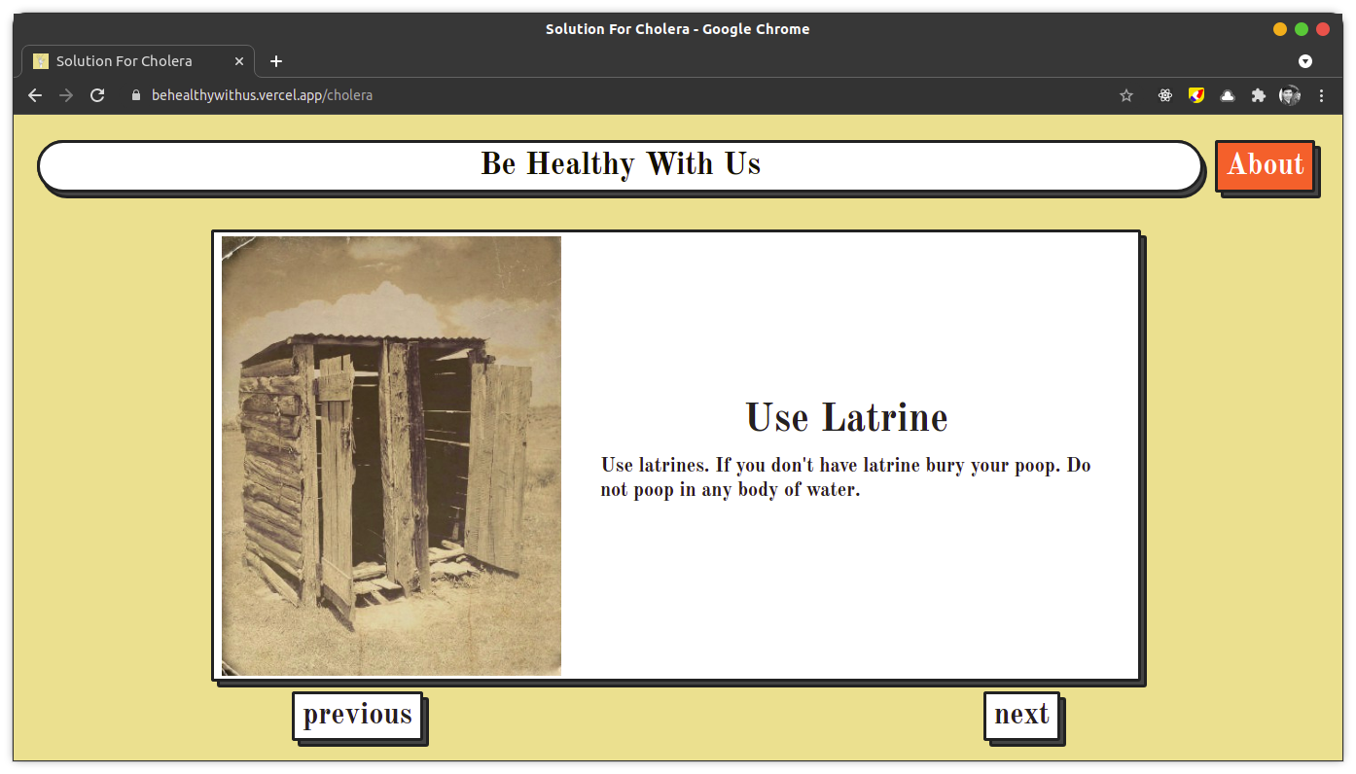Screen dimensions: 1356x774
Task: Go to the previous slide
Action: [x=357, y=716]
